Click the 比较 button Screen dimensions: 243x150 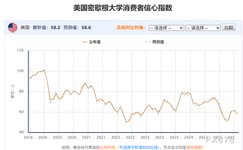(229, 27)
